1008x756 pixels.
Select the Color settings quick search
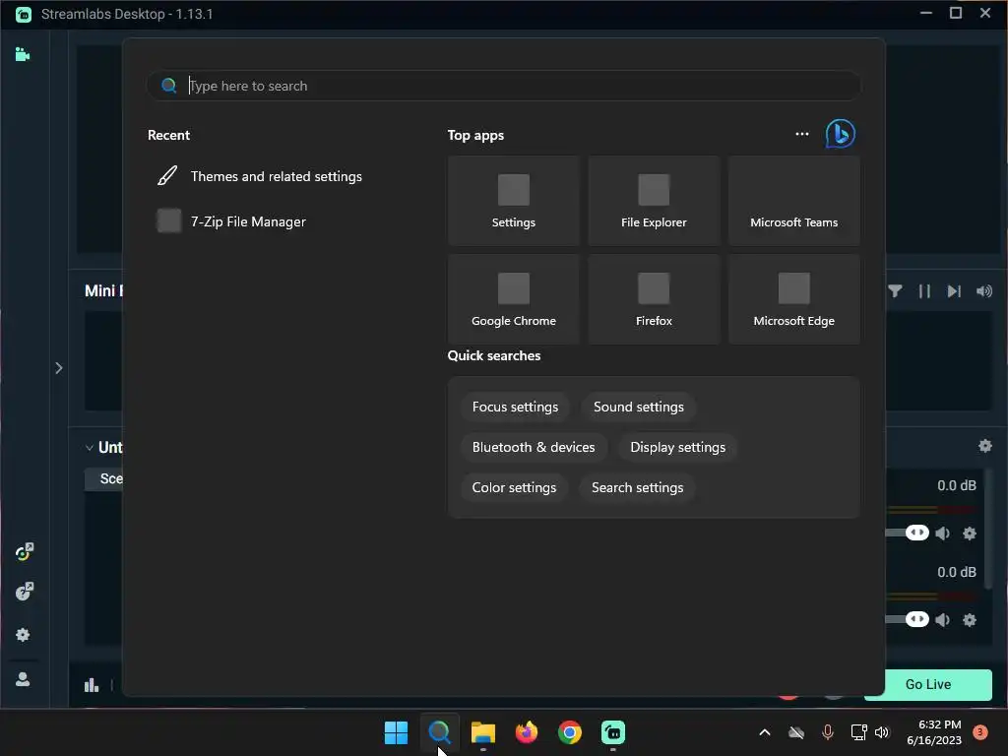514,488
